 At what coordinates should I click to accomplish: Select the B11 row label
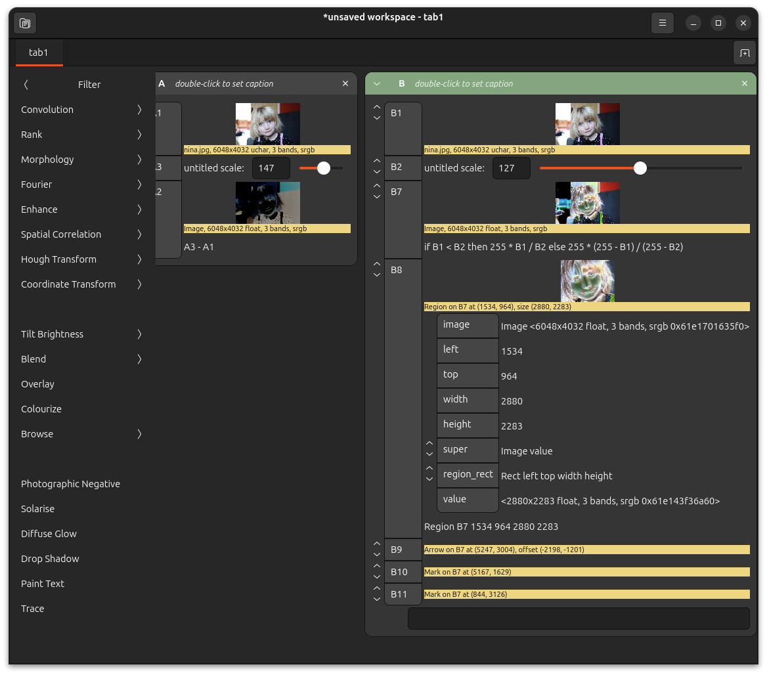[x=403, y=594]
